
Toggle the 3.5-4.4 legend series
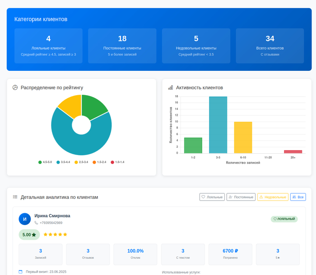[x=63, y=162]
